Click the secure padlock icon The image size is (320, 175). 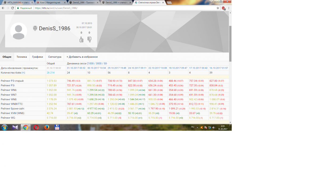coord(18,8)
